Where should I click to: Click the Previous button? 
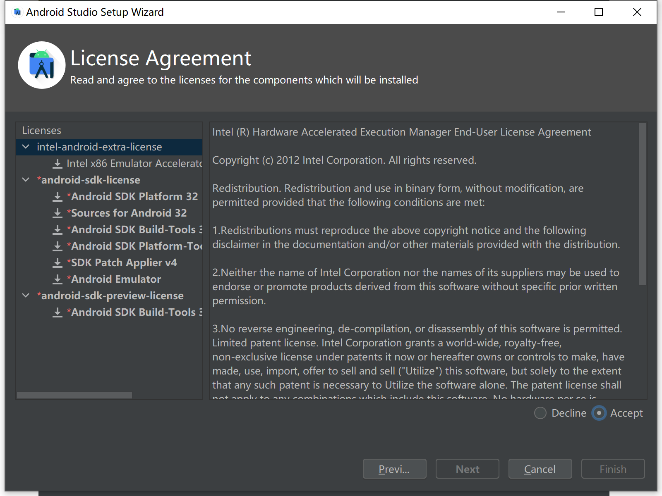pos(394,469)
